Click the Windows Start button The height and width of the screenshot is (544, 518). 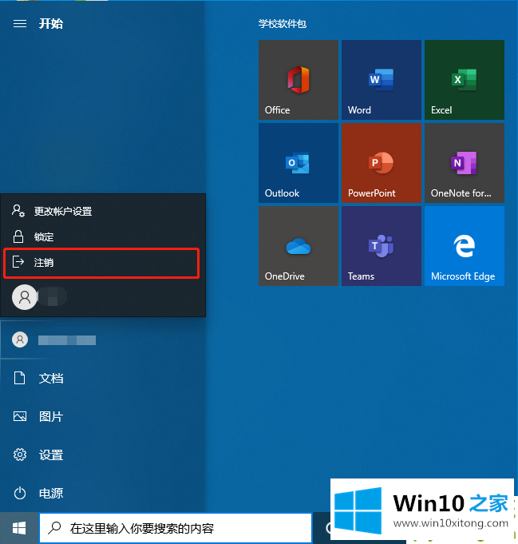(x=19, y=528)
